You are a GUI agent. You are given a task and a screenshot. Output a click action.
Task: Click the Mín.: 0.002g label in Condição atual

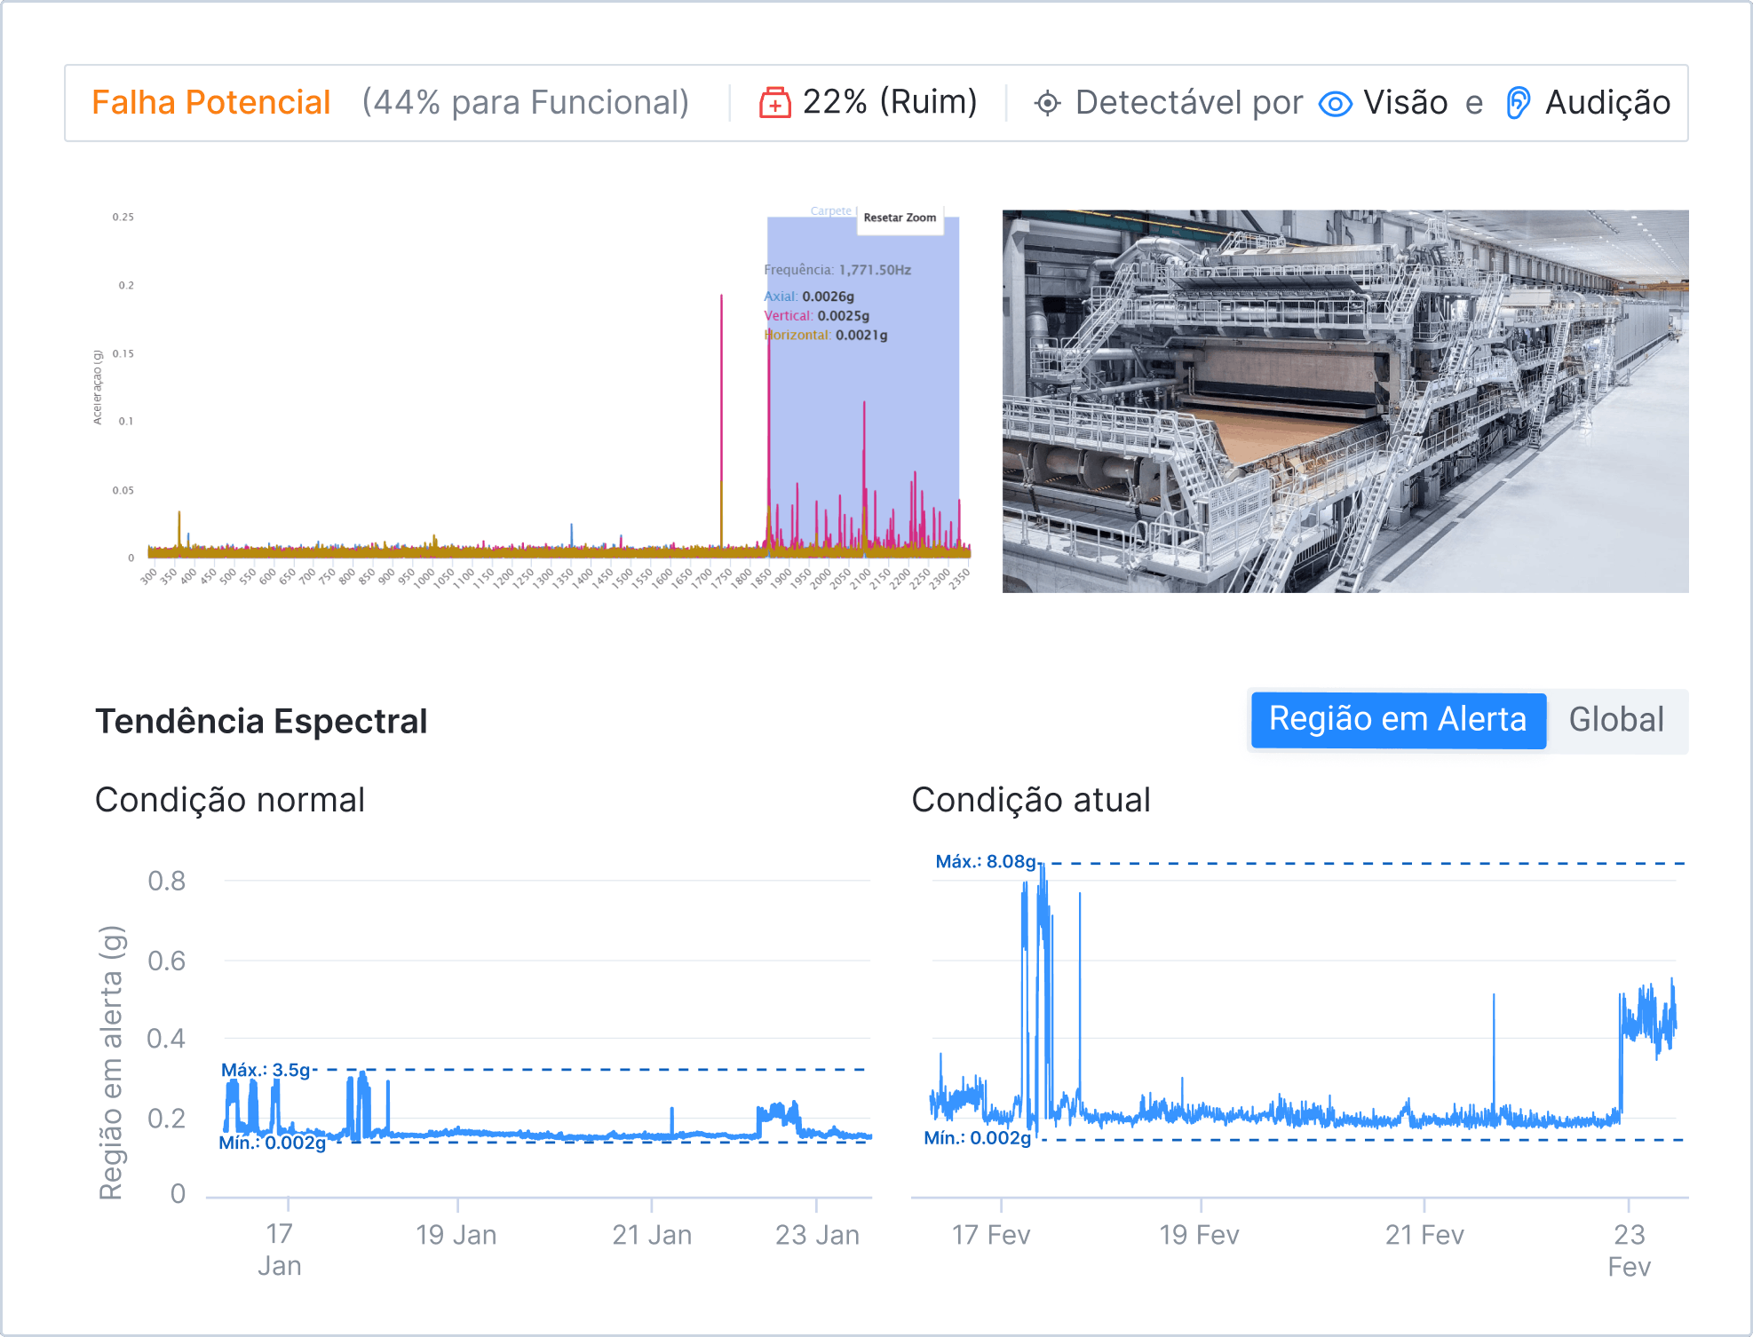977,1138
